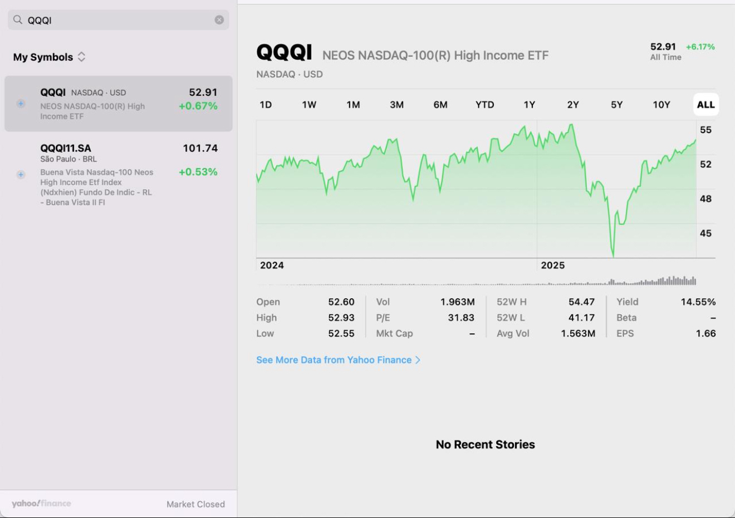Click the 2024 year label on chart axis
735x518 pixels.
click(x=272, y=265)
